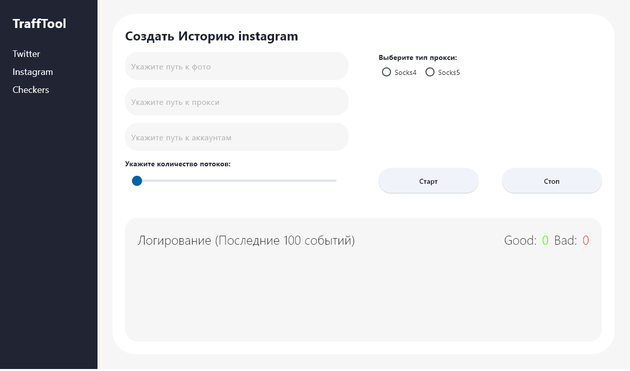Image resolution: width=630 pixels, height=371 pixels.
Task: Click the thread count slider handle
Action: click(137, 181)
